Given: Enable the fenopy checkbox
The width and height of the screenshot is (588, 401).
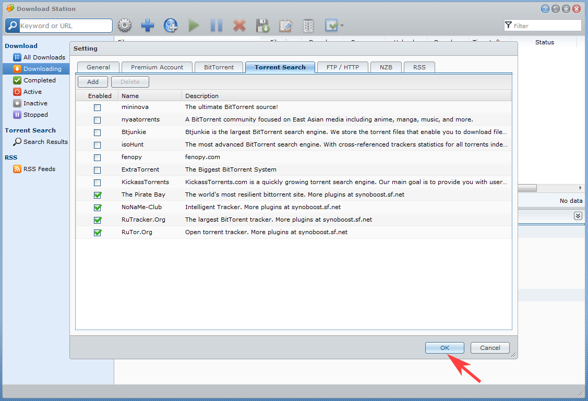Looking at the screenshot, I should (98, 157).
